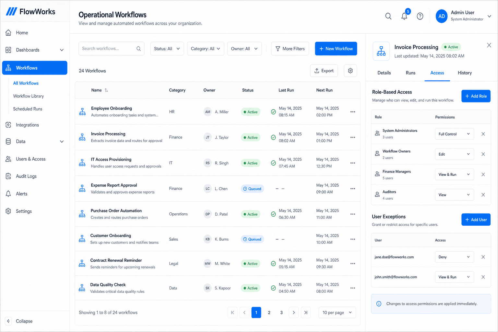Screen dimensions: 498x332
Task: Remove Workflow Owners role
Action: [x=483, y=154]
